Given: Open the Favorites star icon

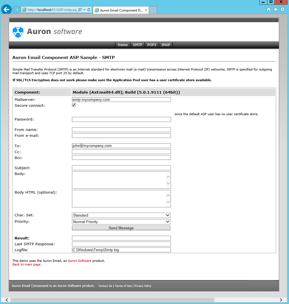Looking at the screenshot, I should pos(276,10).
